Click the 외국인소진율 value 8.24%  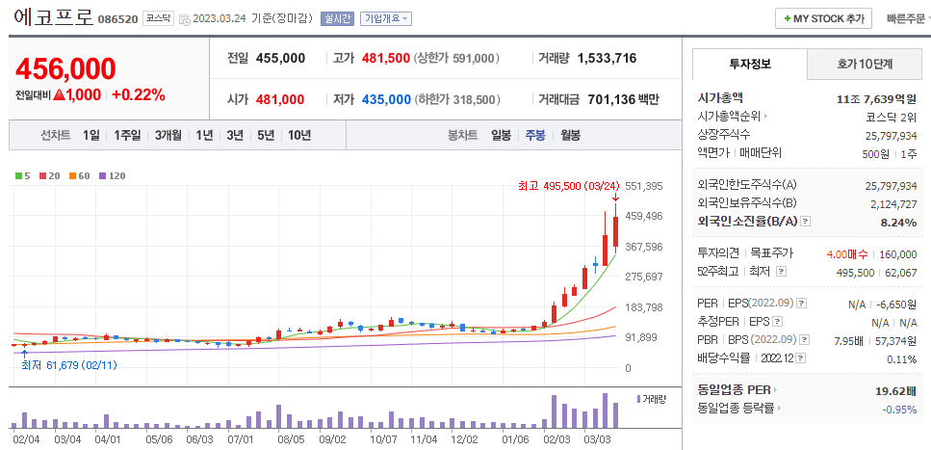[x=900, y=223]
